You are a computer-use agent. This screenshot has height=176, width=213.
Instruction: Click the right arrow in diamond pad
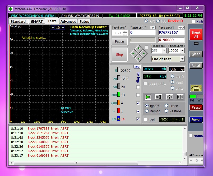click(x=143, y=54)
